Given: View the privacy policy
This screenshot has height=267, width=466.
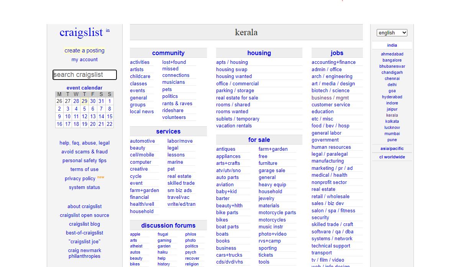Looking at the screenshot, I should point(80,179).
